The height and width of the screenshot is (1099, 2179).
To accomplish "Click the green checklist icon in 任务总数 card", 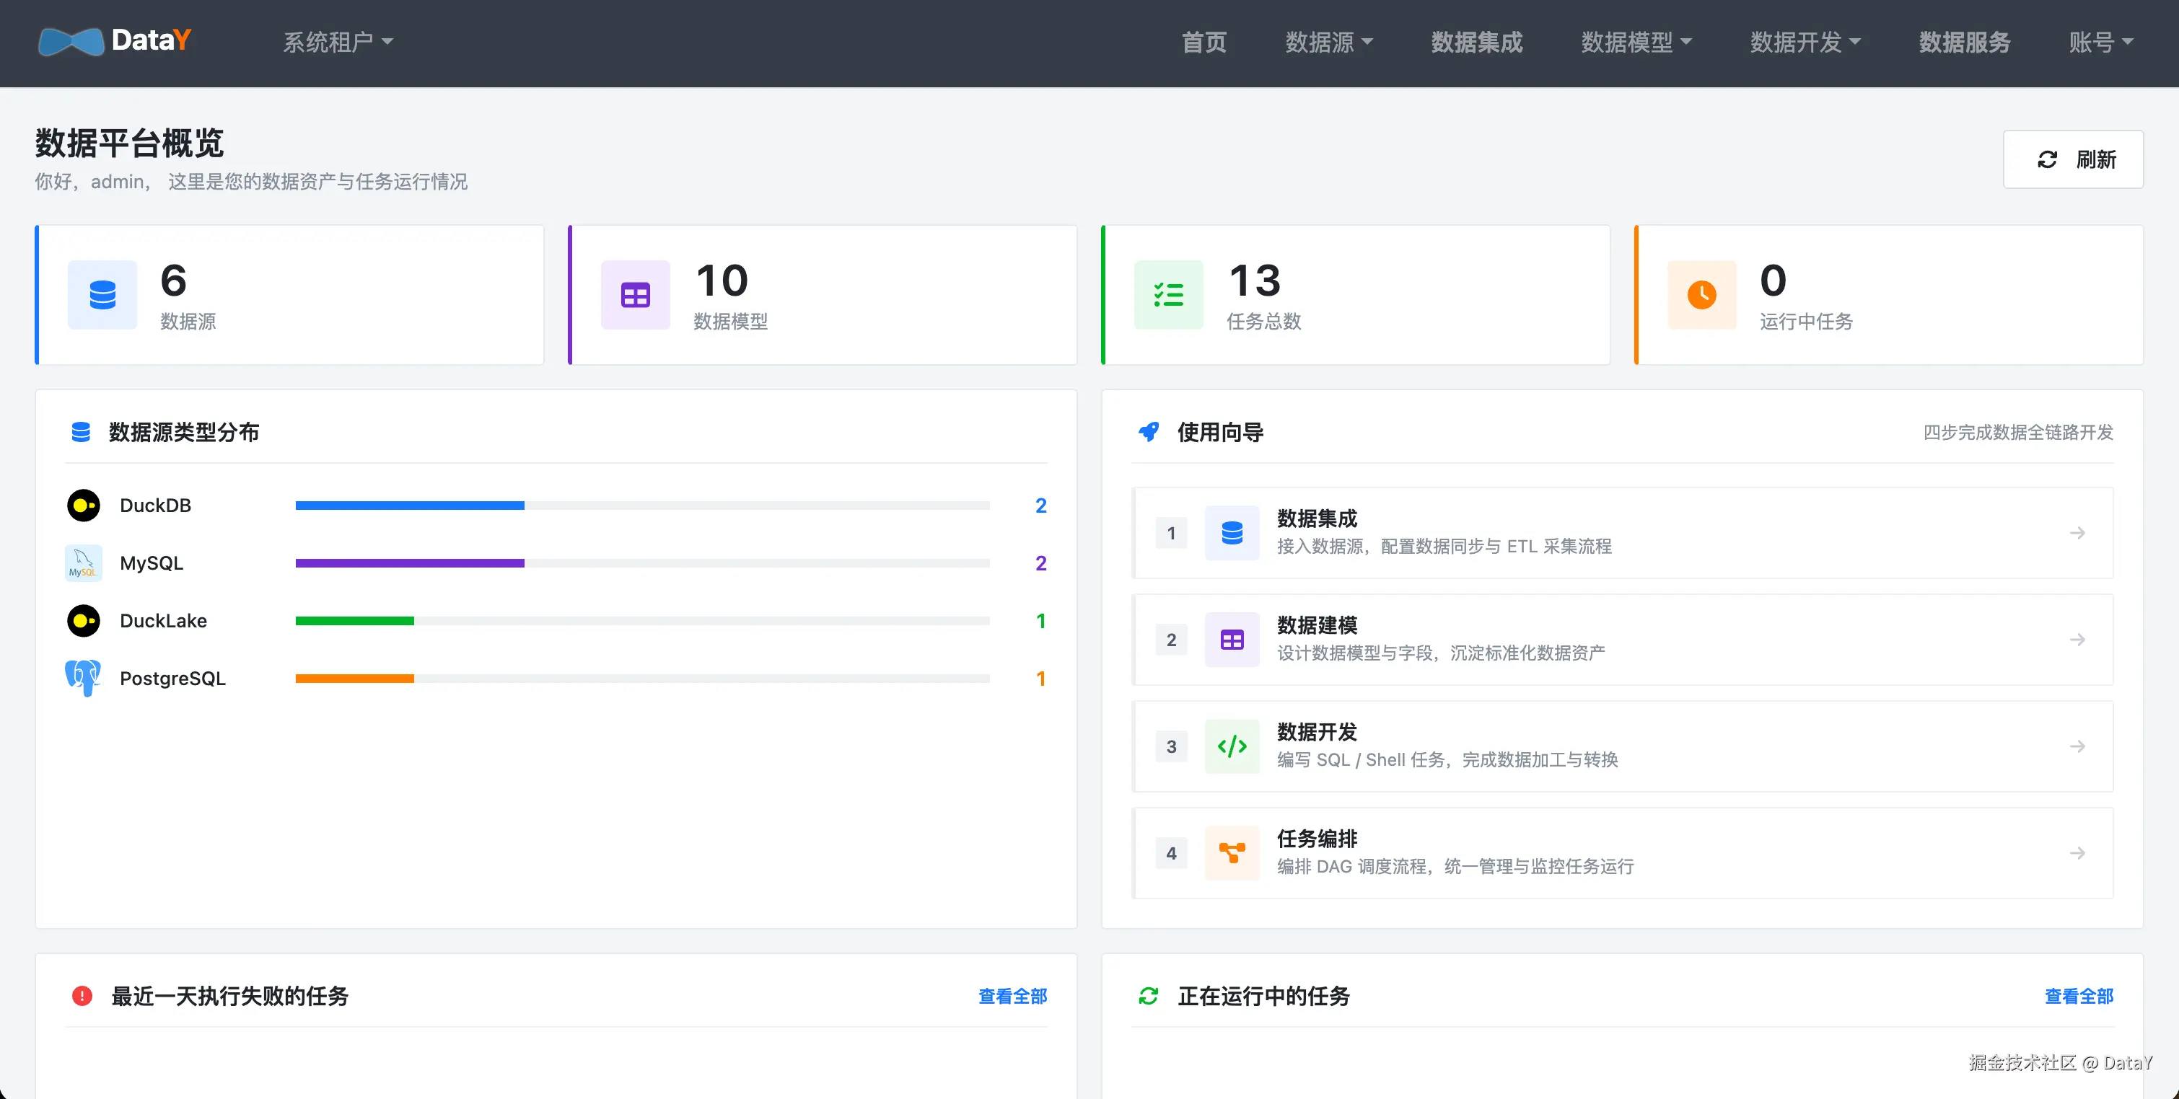I will (1168, 294).
